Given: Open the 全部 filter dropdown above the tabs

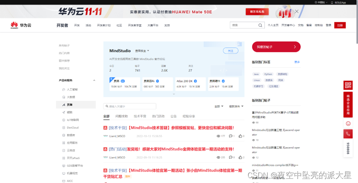Looking at the screenshot, I should click(219, 106).
